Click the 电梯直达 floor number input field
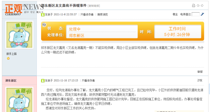Image resolution: width=210 pixels, height=112 pixels. pos(196,14)
